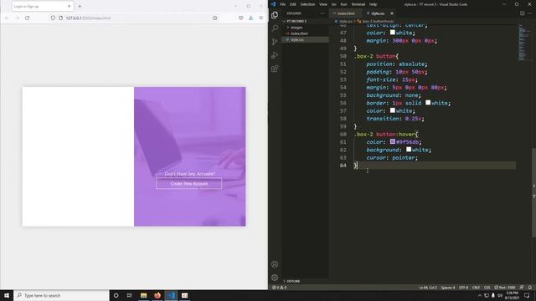536x301 pixels.
Task: Click the Create New Account button on the webpage
Action: pyautogui.click(x=188, y=184)
